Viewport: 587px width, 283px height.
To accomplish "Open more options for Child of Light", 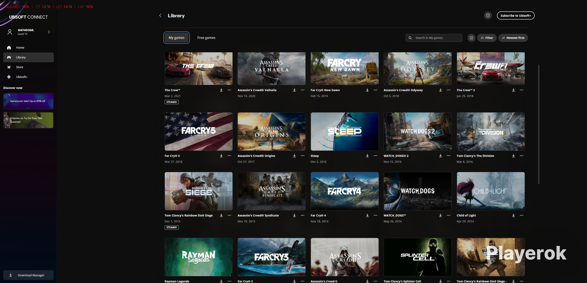I will 522,215.
